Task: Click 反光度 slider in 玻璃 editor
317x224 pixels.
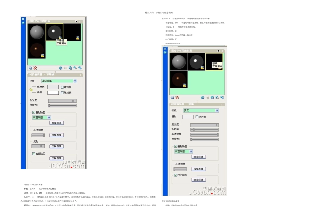Action: click(x=205, y=125)
